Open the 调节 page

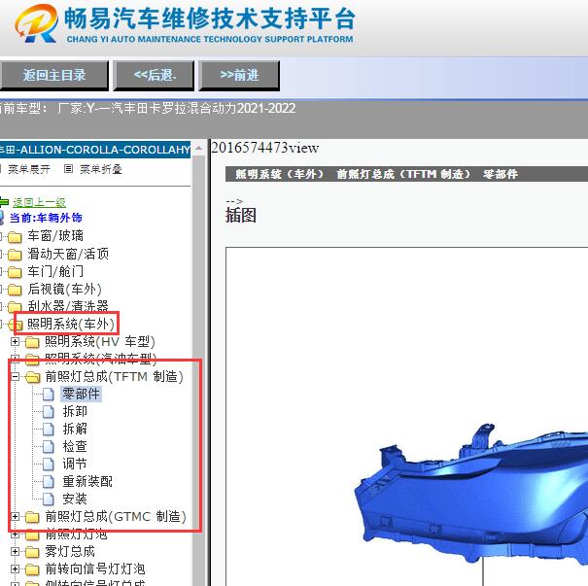click(75, 465)
